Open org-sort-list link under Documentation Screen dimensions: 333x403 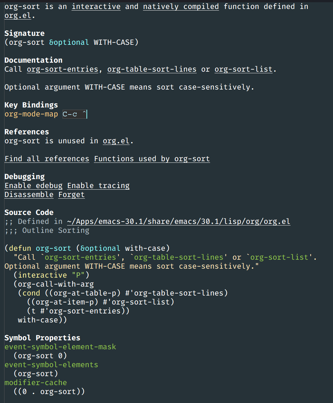pyautogui.click(x=243, y=69)
